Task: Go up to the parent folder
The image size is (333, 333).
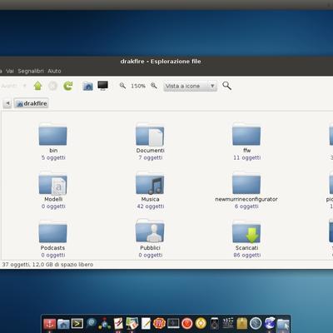Action: coord(37,86)
